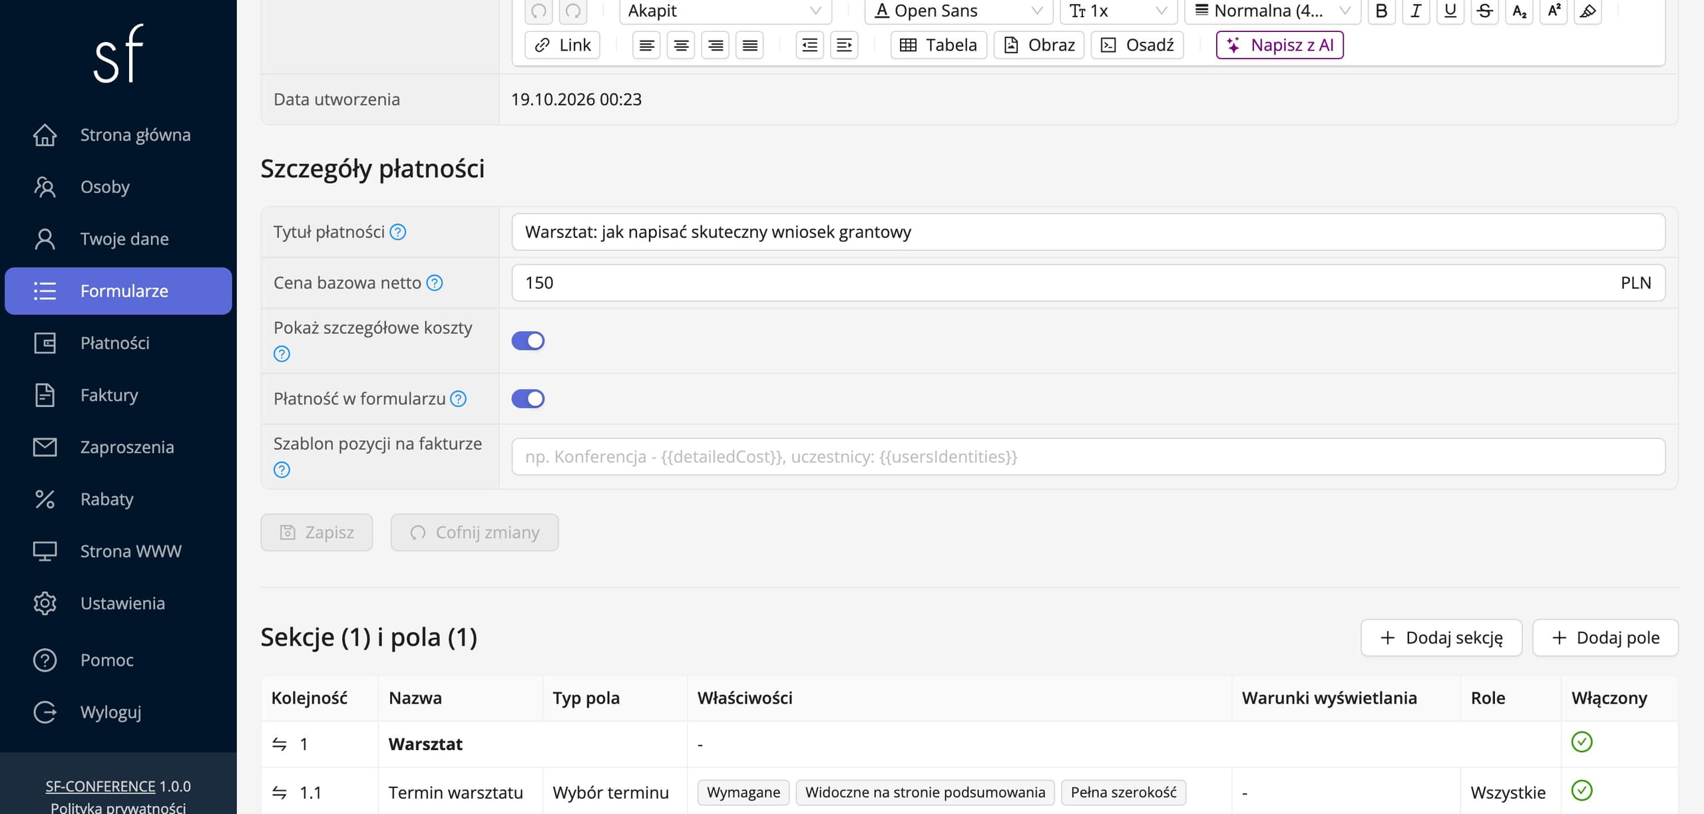Image resolution: width=1704 pixels, height=814 pixels.
Task: Open the Akapit paragraph style dropdown
Action: 726,11
